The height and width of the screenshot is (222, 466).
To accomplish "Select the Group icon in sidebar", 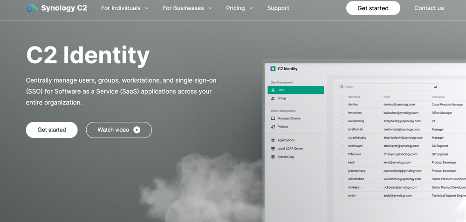I will pos(273,98).
